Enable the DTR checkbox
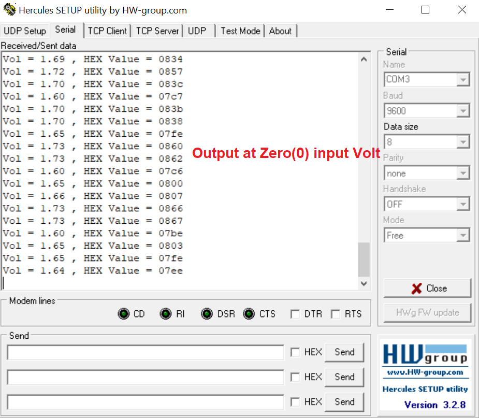The image size is (479, 418). [295, 314]
